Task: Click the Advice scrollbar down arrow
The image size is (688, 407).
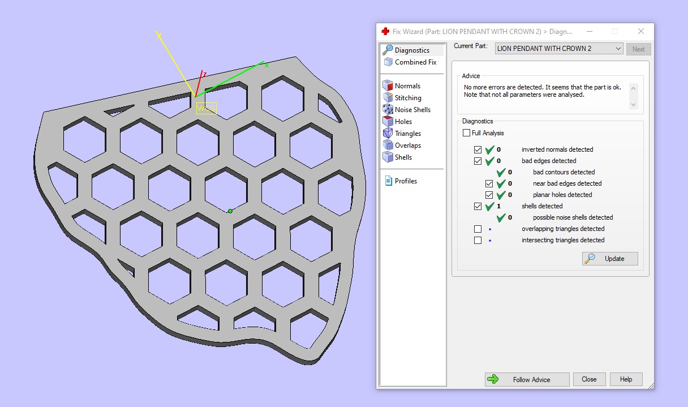Action: coord(633,105)
